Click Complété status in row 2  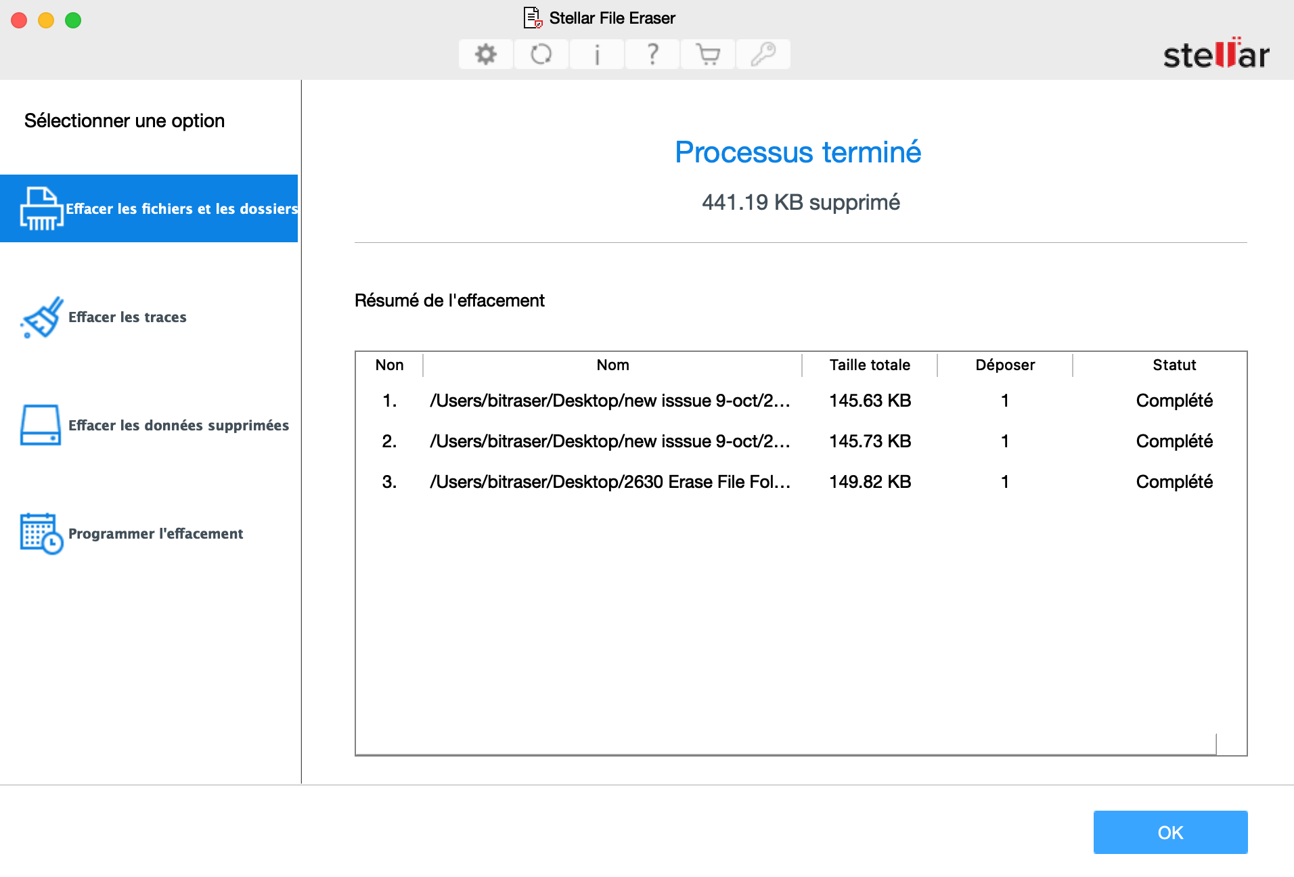1174,441
